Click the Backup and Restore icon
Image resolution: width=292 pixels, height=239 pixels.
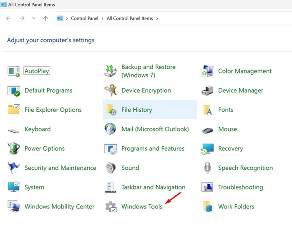110,71
